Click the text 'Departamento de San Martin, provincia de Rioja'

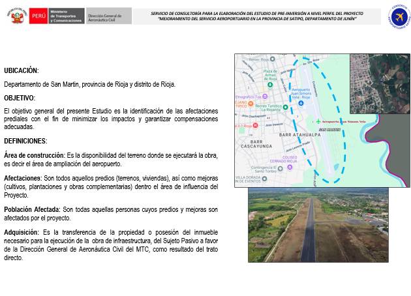point(66,84)
